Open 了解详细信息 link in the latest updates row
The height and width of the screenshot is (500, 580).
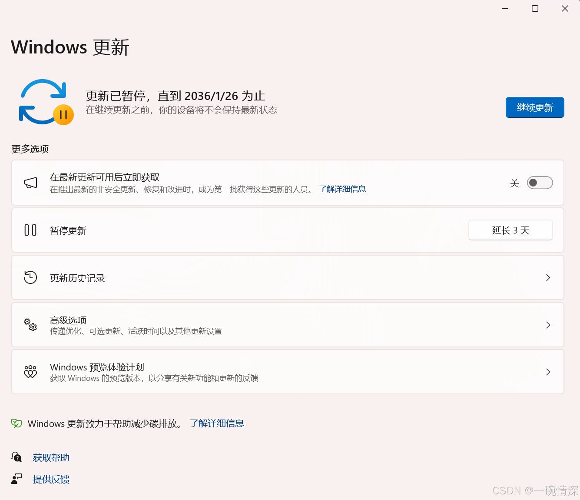tap(342, 189)
